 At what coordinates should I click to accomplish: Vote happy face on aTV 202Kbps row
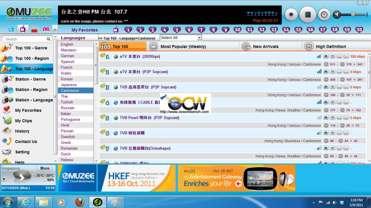coord(339,56)
